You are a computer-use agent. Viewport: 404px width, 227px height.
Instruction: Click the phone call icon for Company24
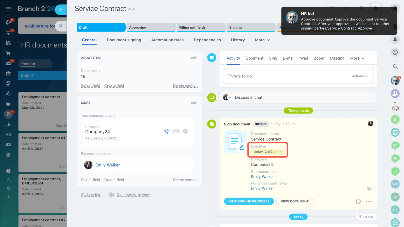pos(167,131)
